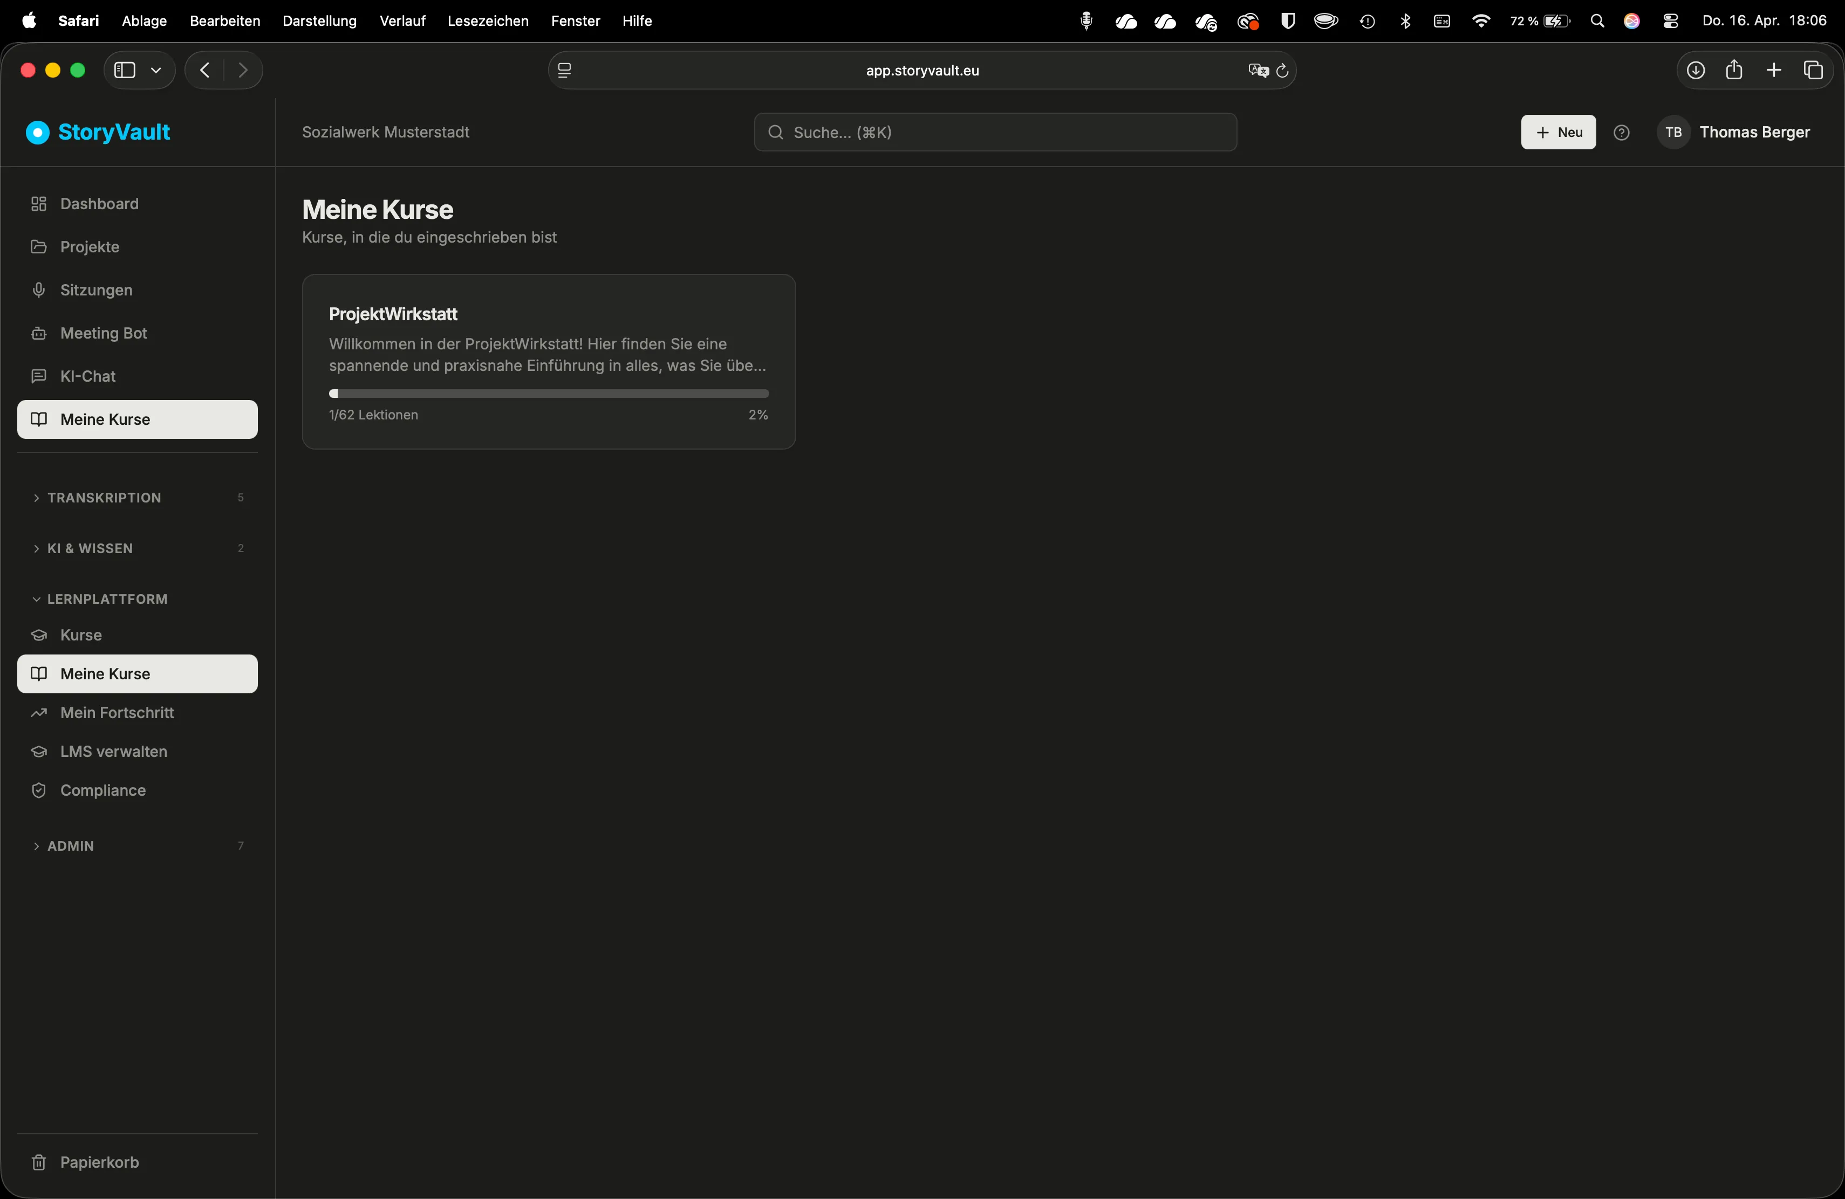The width and height of the screenshot is (1845, 1199).
Task: Go back in Safari history
Action: [204, 71]
